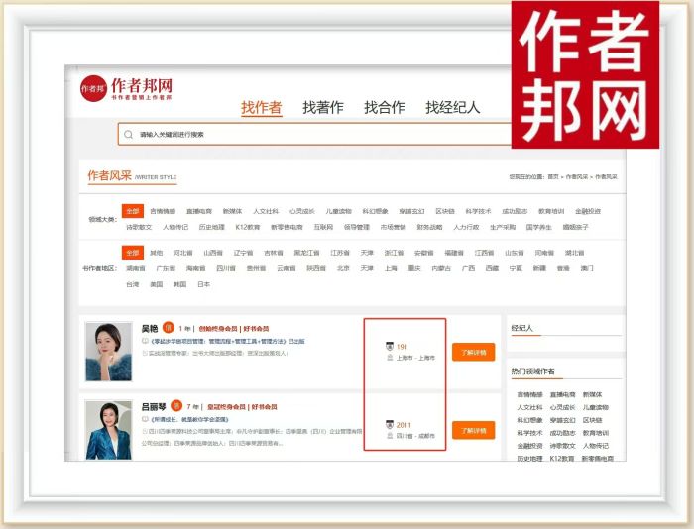Image resolution: width=694 pixels, height=529 pixels.
Task: Click location icon beside 上海市·上海市
Action: [390, 358]
